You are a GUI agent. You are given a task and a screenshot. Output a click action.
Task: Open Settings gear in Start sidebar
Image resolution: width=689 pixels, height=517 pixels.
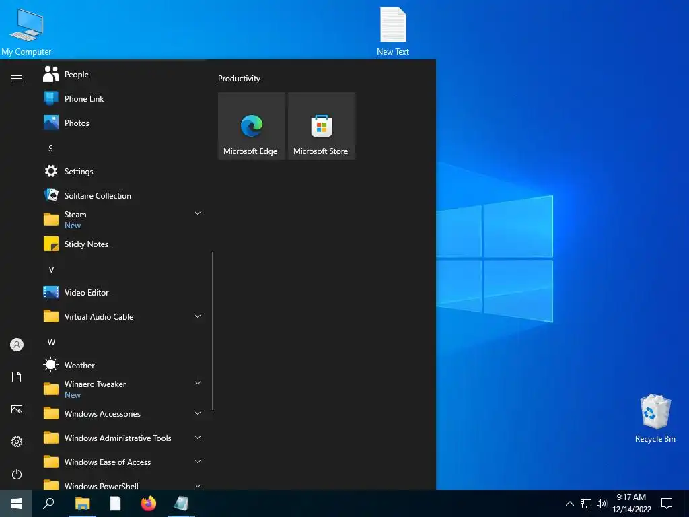click(x=17, y=442)
